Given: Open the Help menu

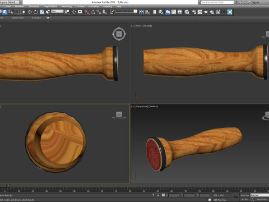Looking at the screenshot, I should click(x=119, y=7).
